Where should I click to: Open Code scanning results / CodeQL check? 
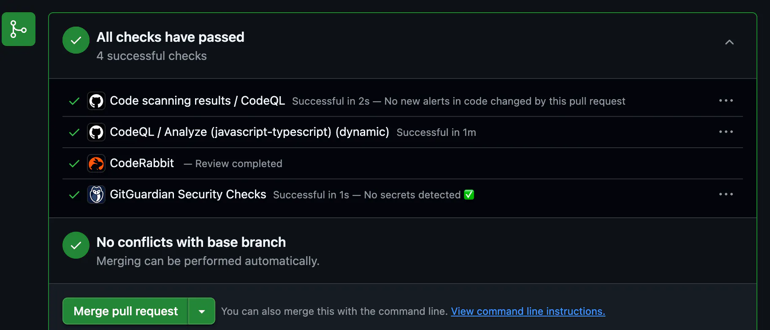point(197,101)
